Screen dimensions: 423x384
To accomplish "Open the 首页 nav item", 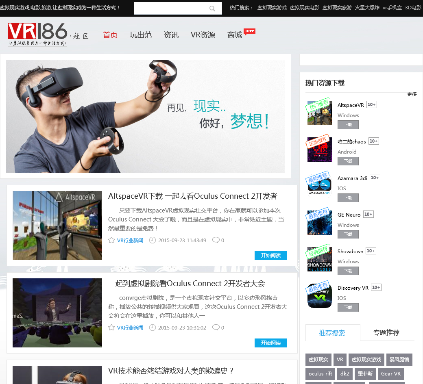I will point(110,35).
